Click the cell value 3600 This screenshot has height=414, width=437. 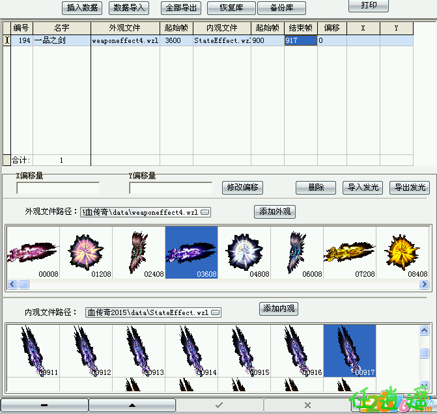coord(176,40)
